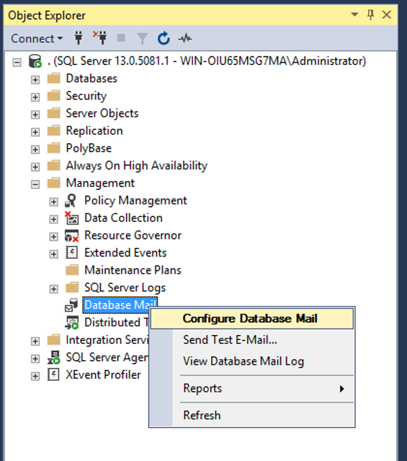Click the XEvent Profiler icon
The height and width of the screenshot is (461, 407).
(x=53, y=374)
